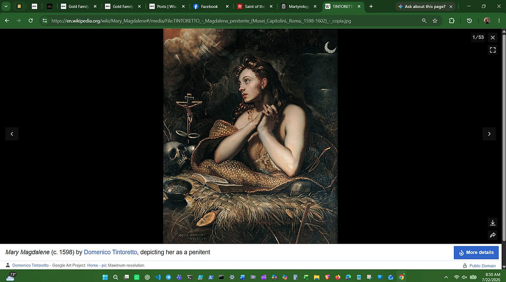Expand the tab search dropdown
The width and height of the screenshot is (506, 282).
click(x=6, y=6)
